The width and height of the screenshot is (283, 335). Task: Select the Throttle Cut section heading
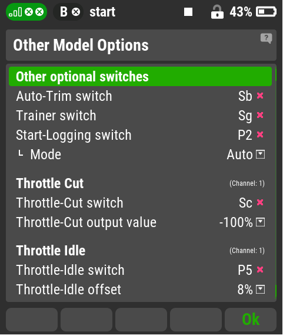50,183
